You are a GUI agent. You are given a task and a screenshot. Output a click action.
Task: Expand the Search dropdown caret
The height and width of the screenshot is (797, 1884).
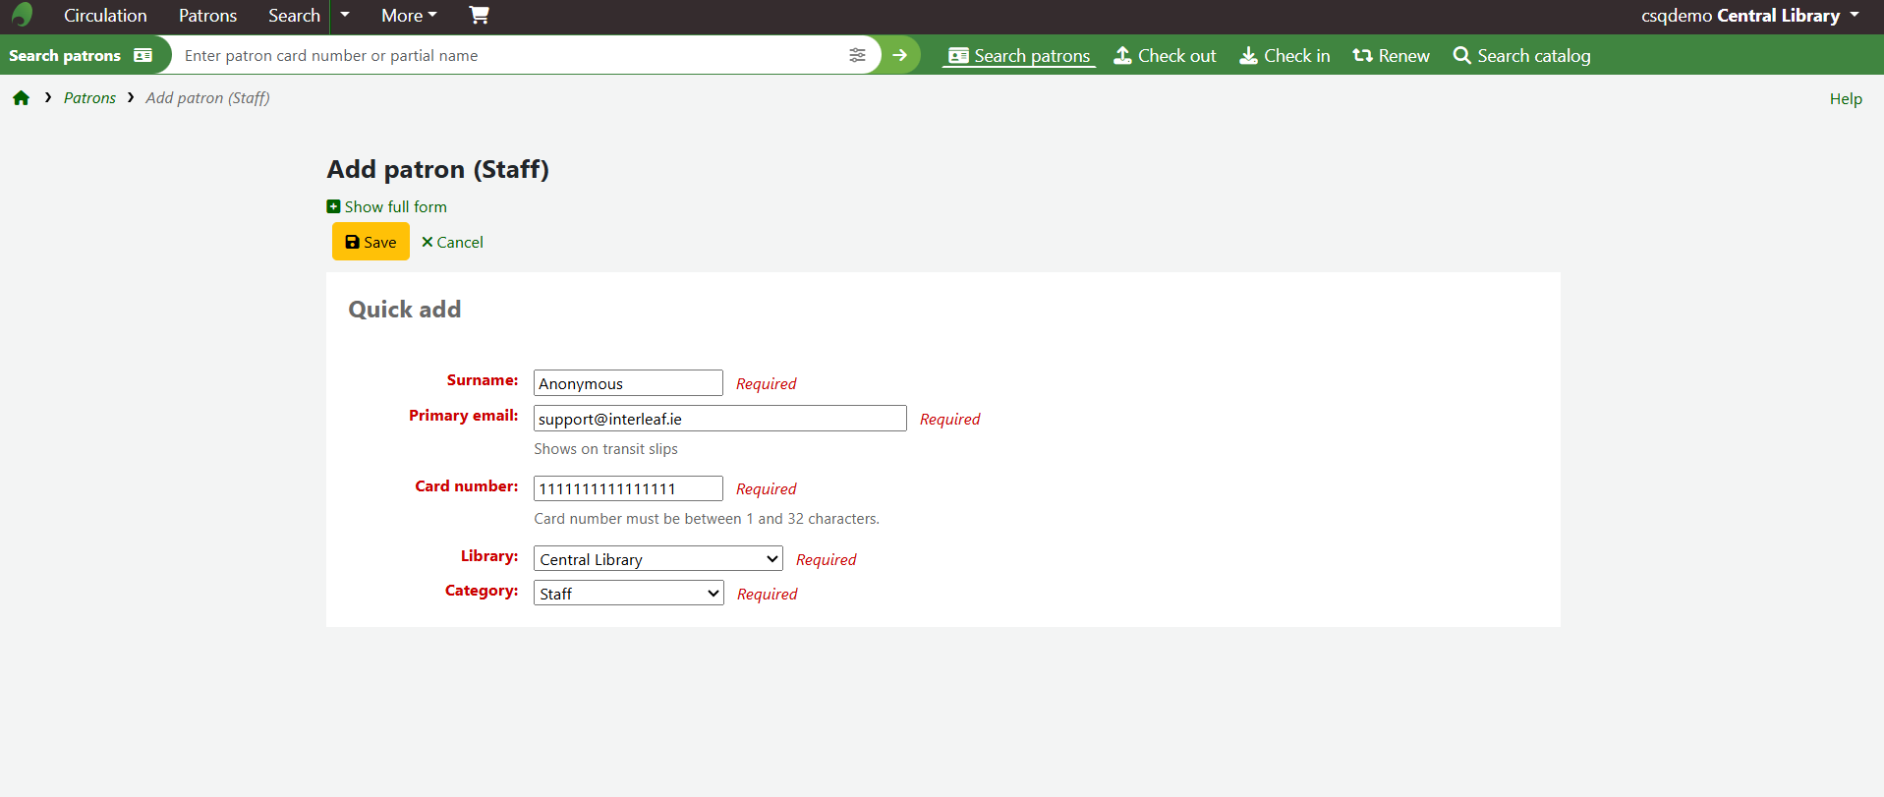tap(345, 15)
